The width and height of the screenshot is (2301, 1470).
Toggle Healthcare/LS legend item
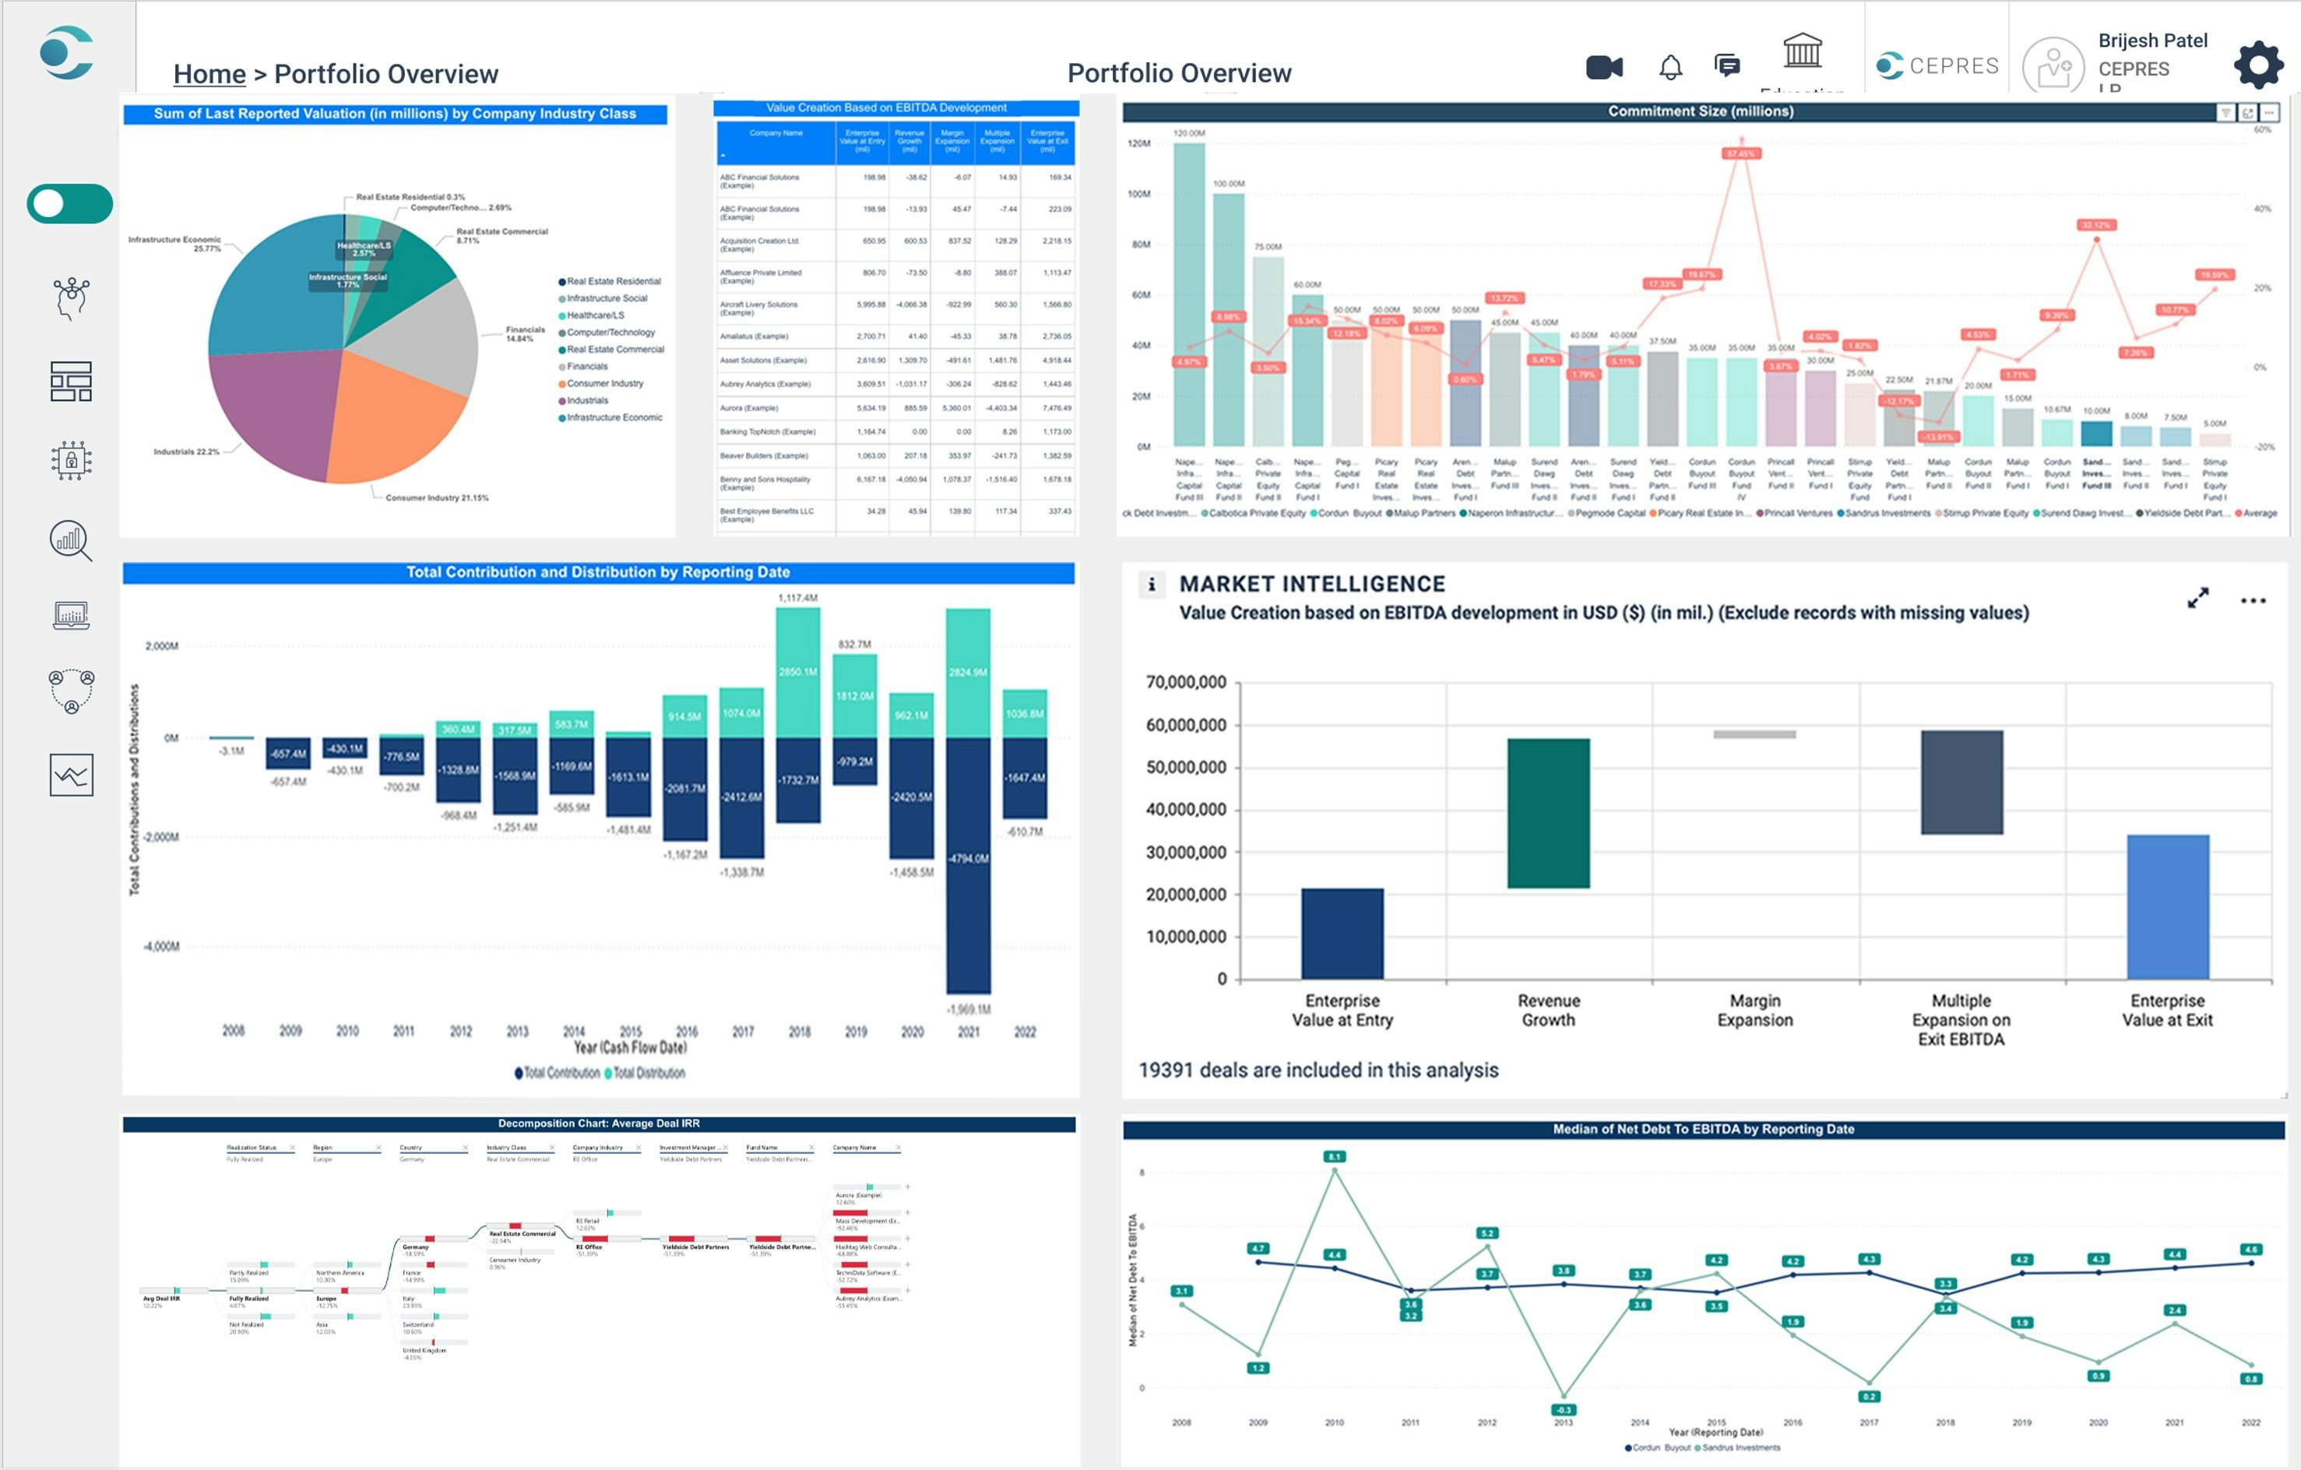[x=590, y=315]
